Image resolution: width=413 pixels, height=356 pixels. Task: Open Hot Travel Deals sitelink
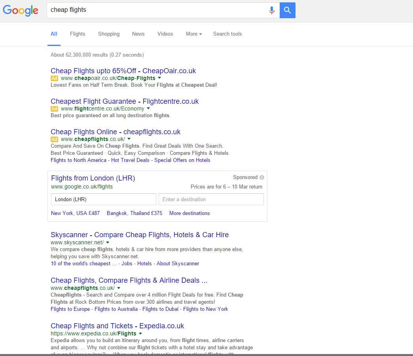click(130, 160)
